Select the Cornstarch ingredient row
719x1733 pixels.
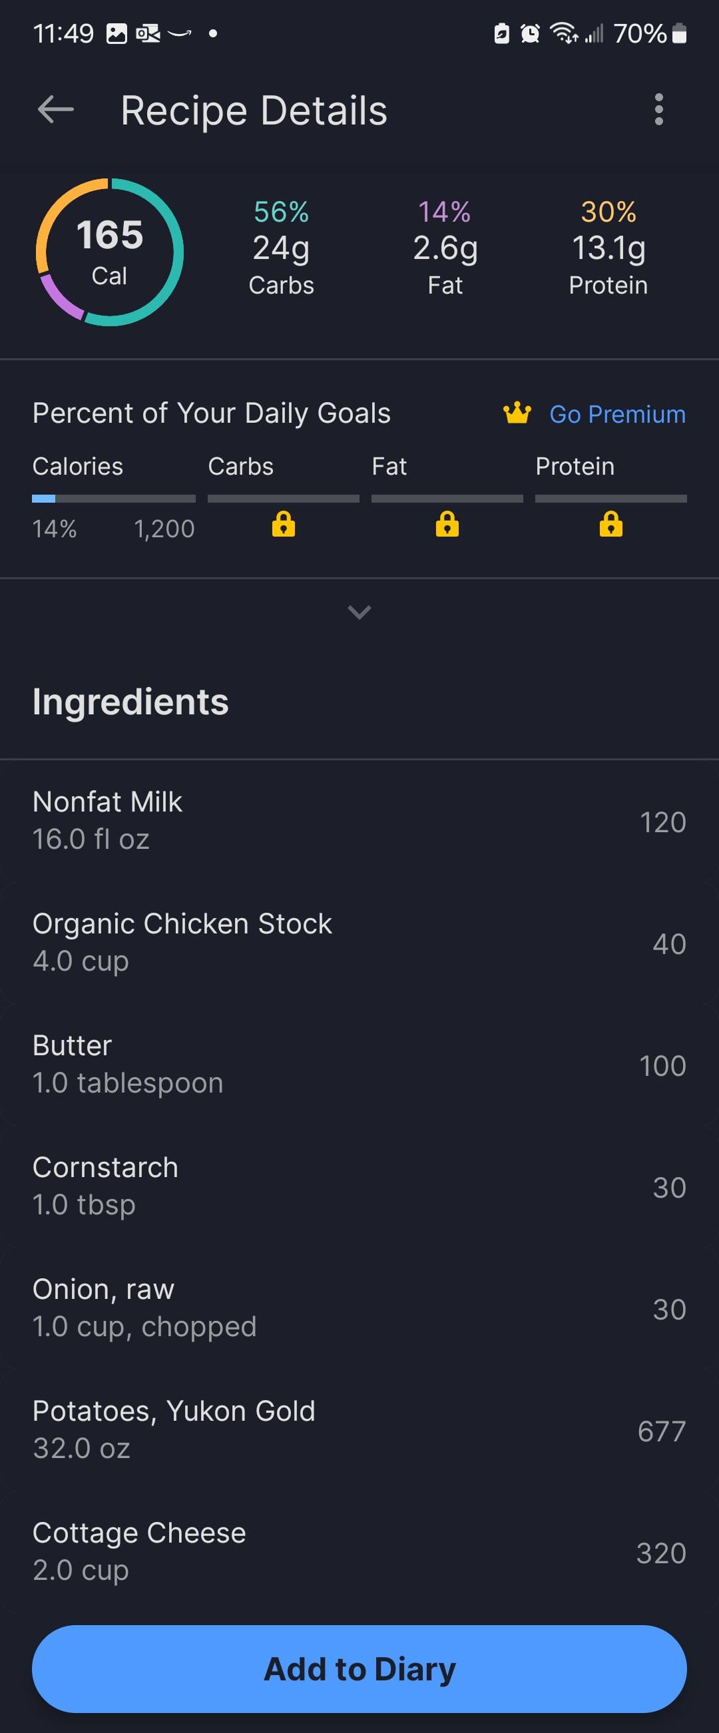pyautogui.click(x=359, y=1186)
